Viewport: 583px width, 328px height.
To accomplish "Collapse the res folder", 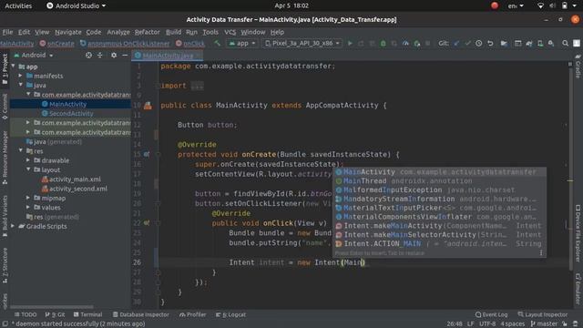I will tap(21, 150).
